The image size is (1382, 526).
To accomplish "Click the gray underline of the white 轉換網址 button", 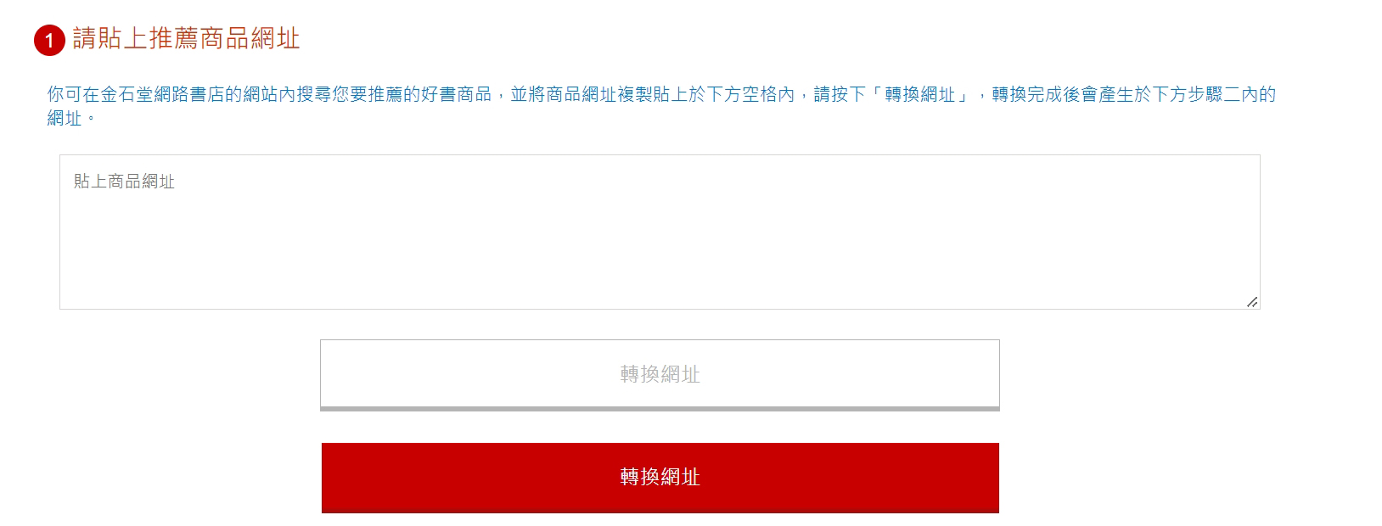I will click(x=660, y=409).
